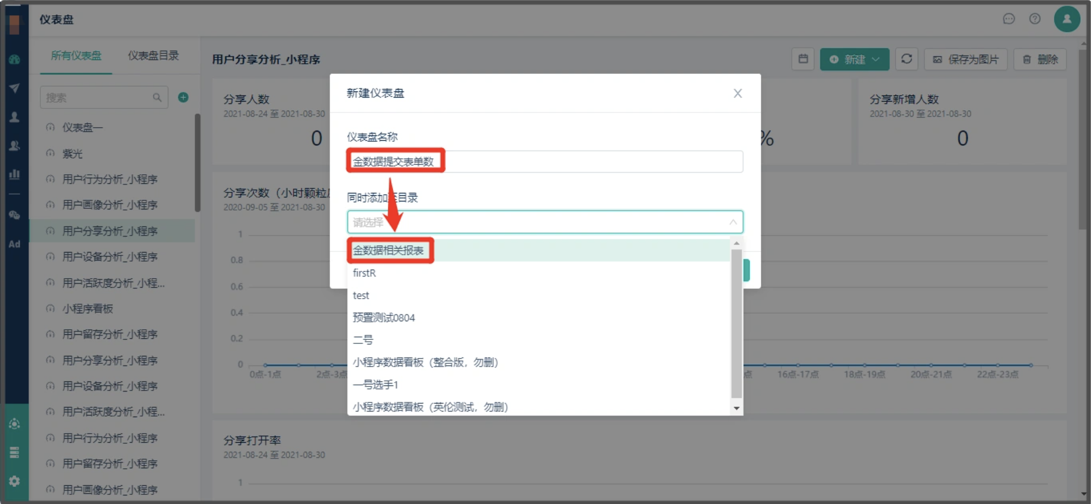Click the WeChat icon in left navigation
This screenshot has height=504, width=1092.
click(14, 215)
